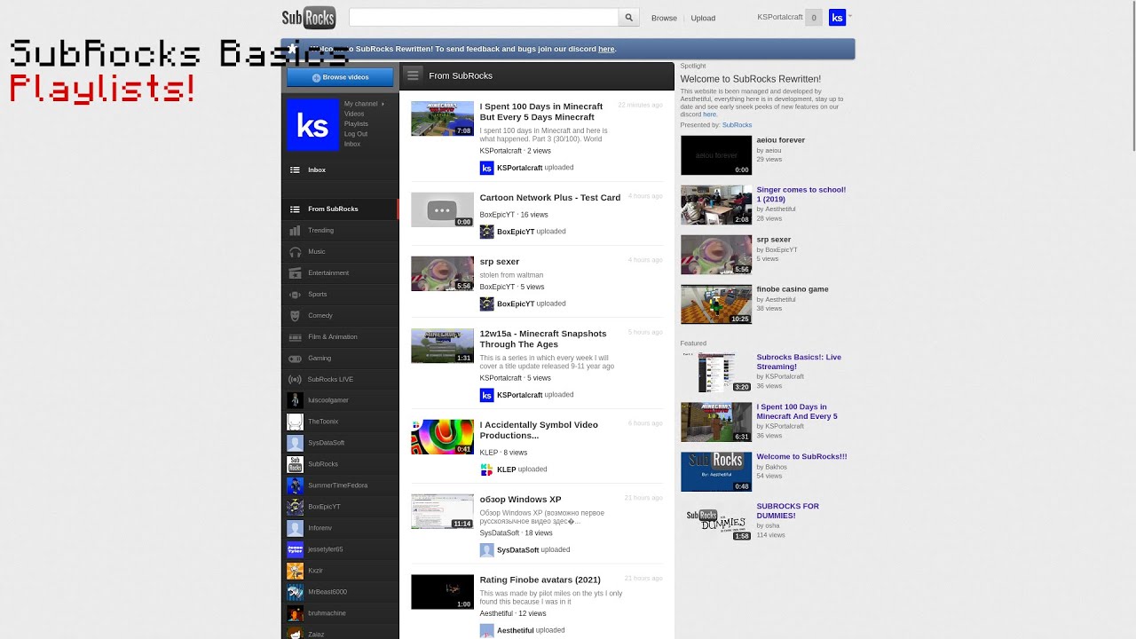
Task: Open 'обзор Windows XP' video title
Action: 520,500
